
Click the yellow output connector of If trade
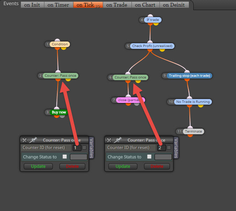(156, 24)
